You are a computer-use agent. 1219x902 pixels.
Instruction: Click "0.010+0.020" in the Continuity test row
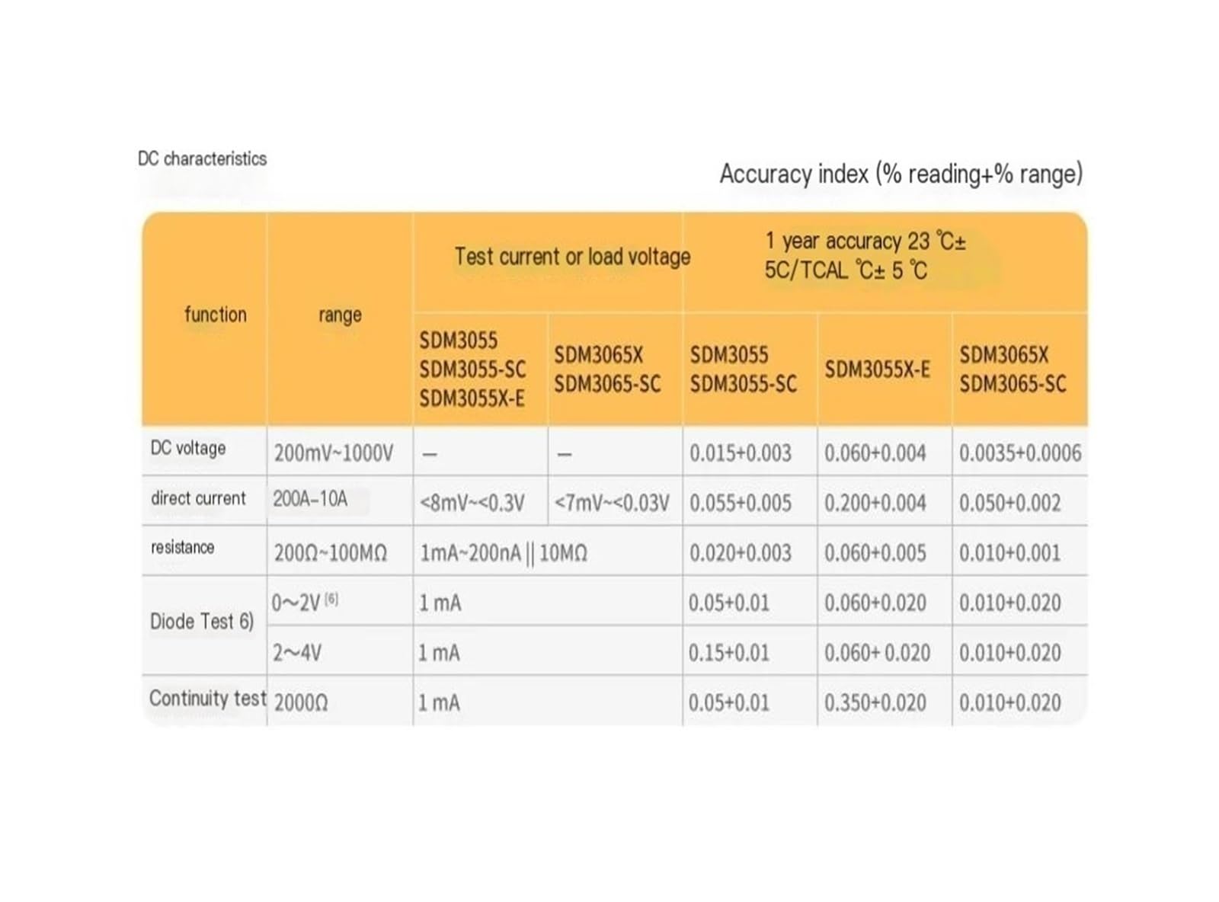pyautogui.click(x=1009, y=702)
